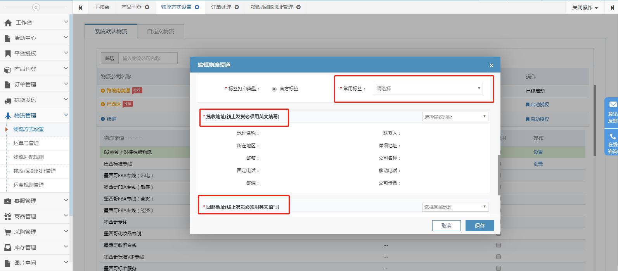Click the 拣货发运 truck icon
The image size is (618, 271).
8,100
